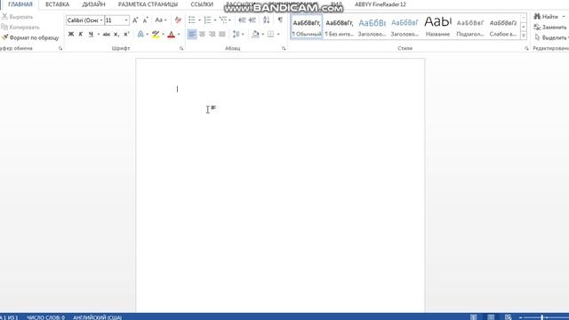The width and height of the screenshot is (569, 320).
Task: Toggle subscript x₂ formatting
Action: [x=116, y=34]
